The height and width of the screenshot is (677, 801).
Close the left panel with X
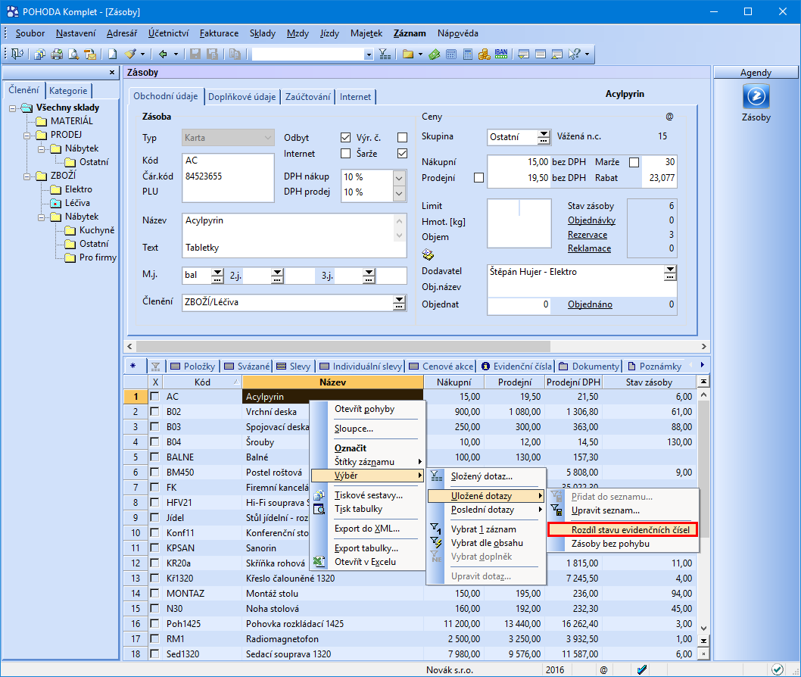pyautogui.click(x=112, y=73)
